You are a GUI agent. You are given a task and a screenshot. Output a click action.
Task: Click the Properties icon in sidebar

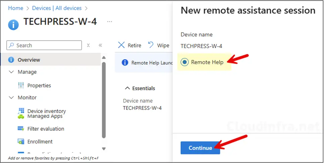21,86
